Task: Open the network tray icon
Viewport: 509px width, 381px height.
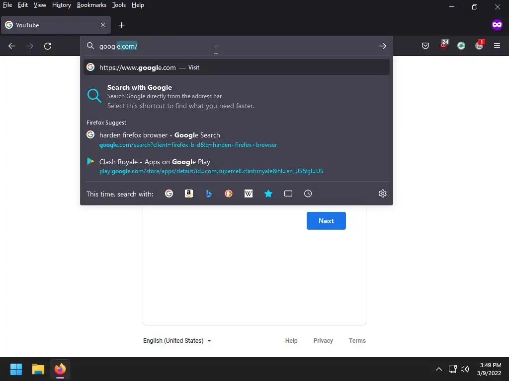Action: [x=452, y=369]
